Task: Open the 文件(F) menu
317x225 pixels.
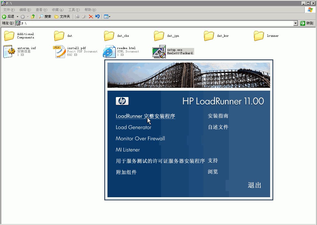Action: pyautogui.click(x=9, y=10)
